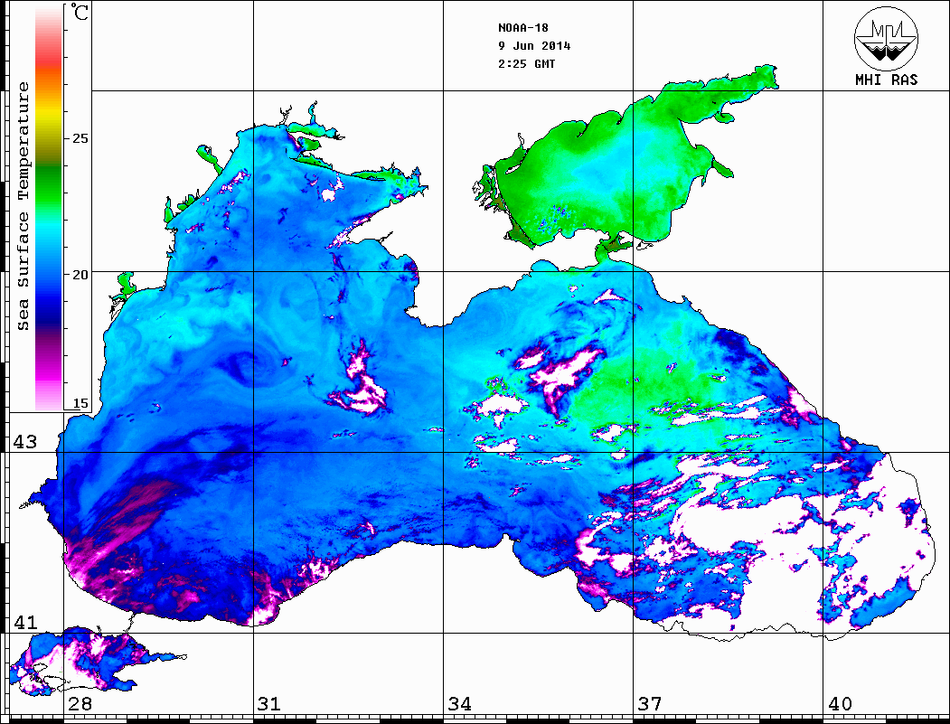This screenshot has width=950, height=724.
Task: Click the 'Sea Surface Temperature' legend title
Action: click(x=23, y=206)
